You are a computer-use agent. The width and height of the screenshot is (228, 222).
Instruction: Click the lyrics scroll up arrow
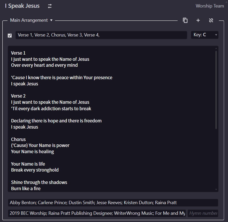(x=216, y=48)
